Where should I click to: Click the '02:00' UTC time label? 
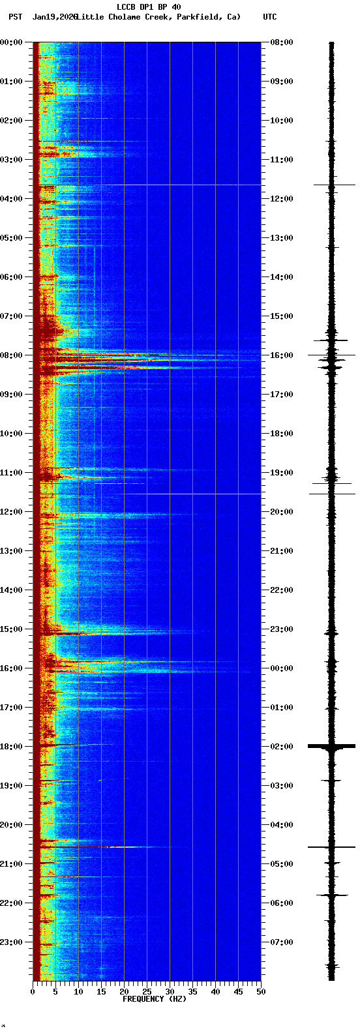[282, 747]
